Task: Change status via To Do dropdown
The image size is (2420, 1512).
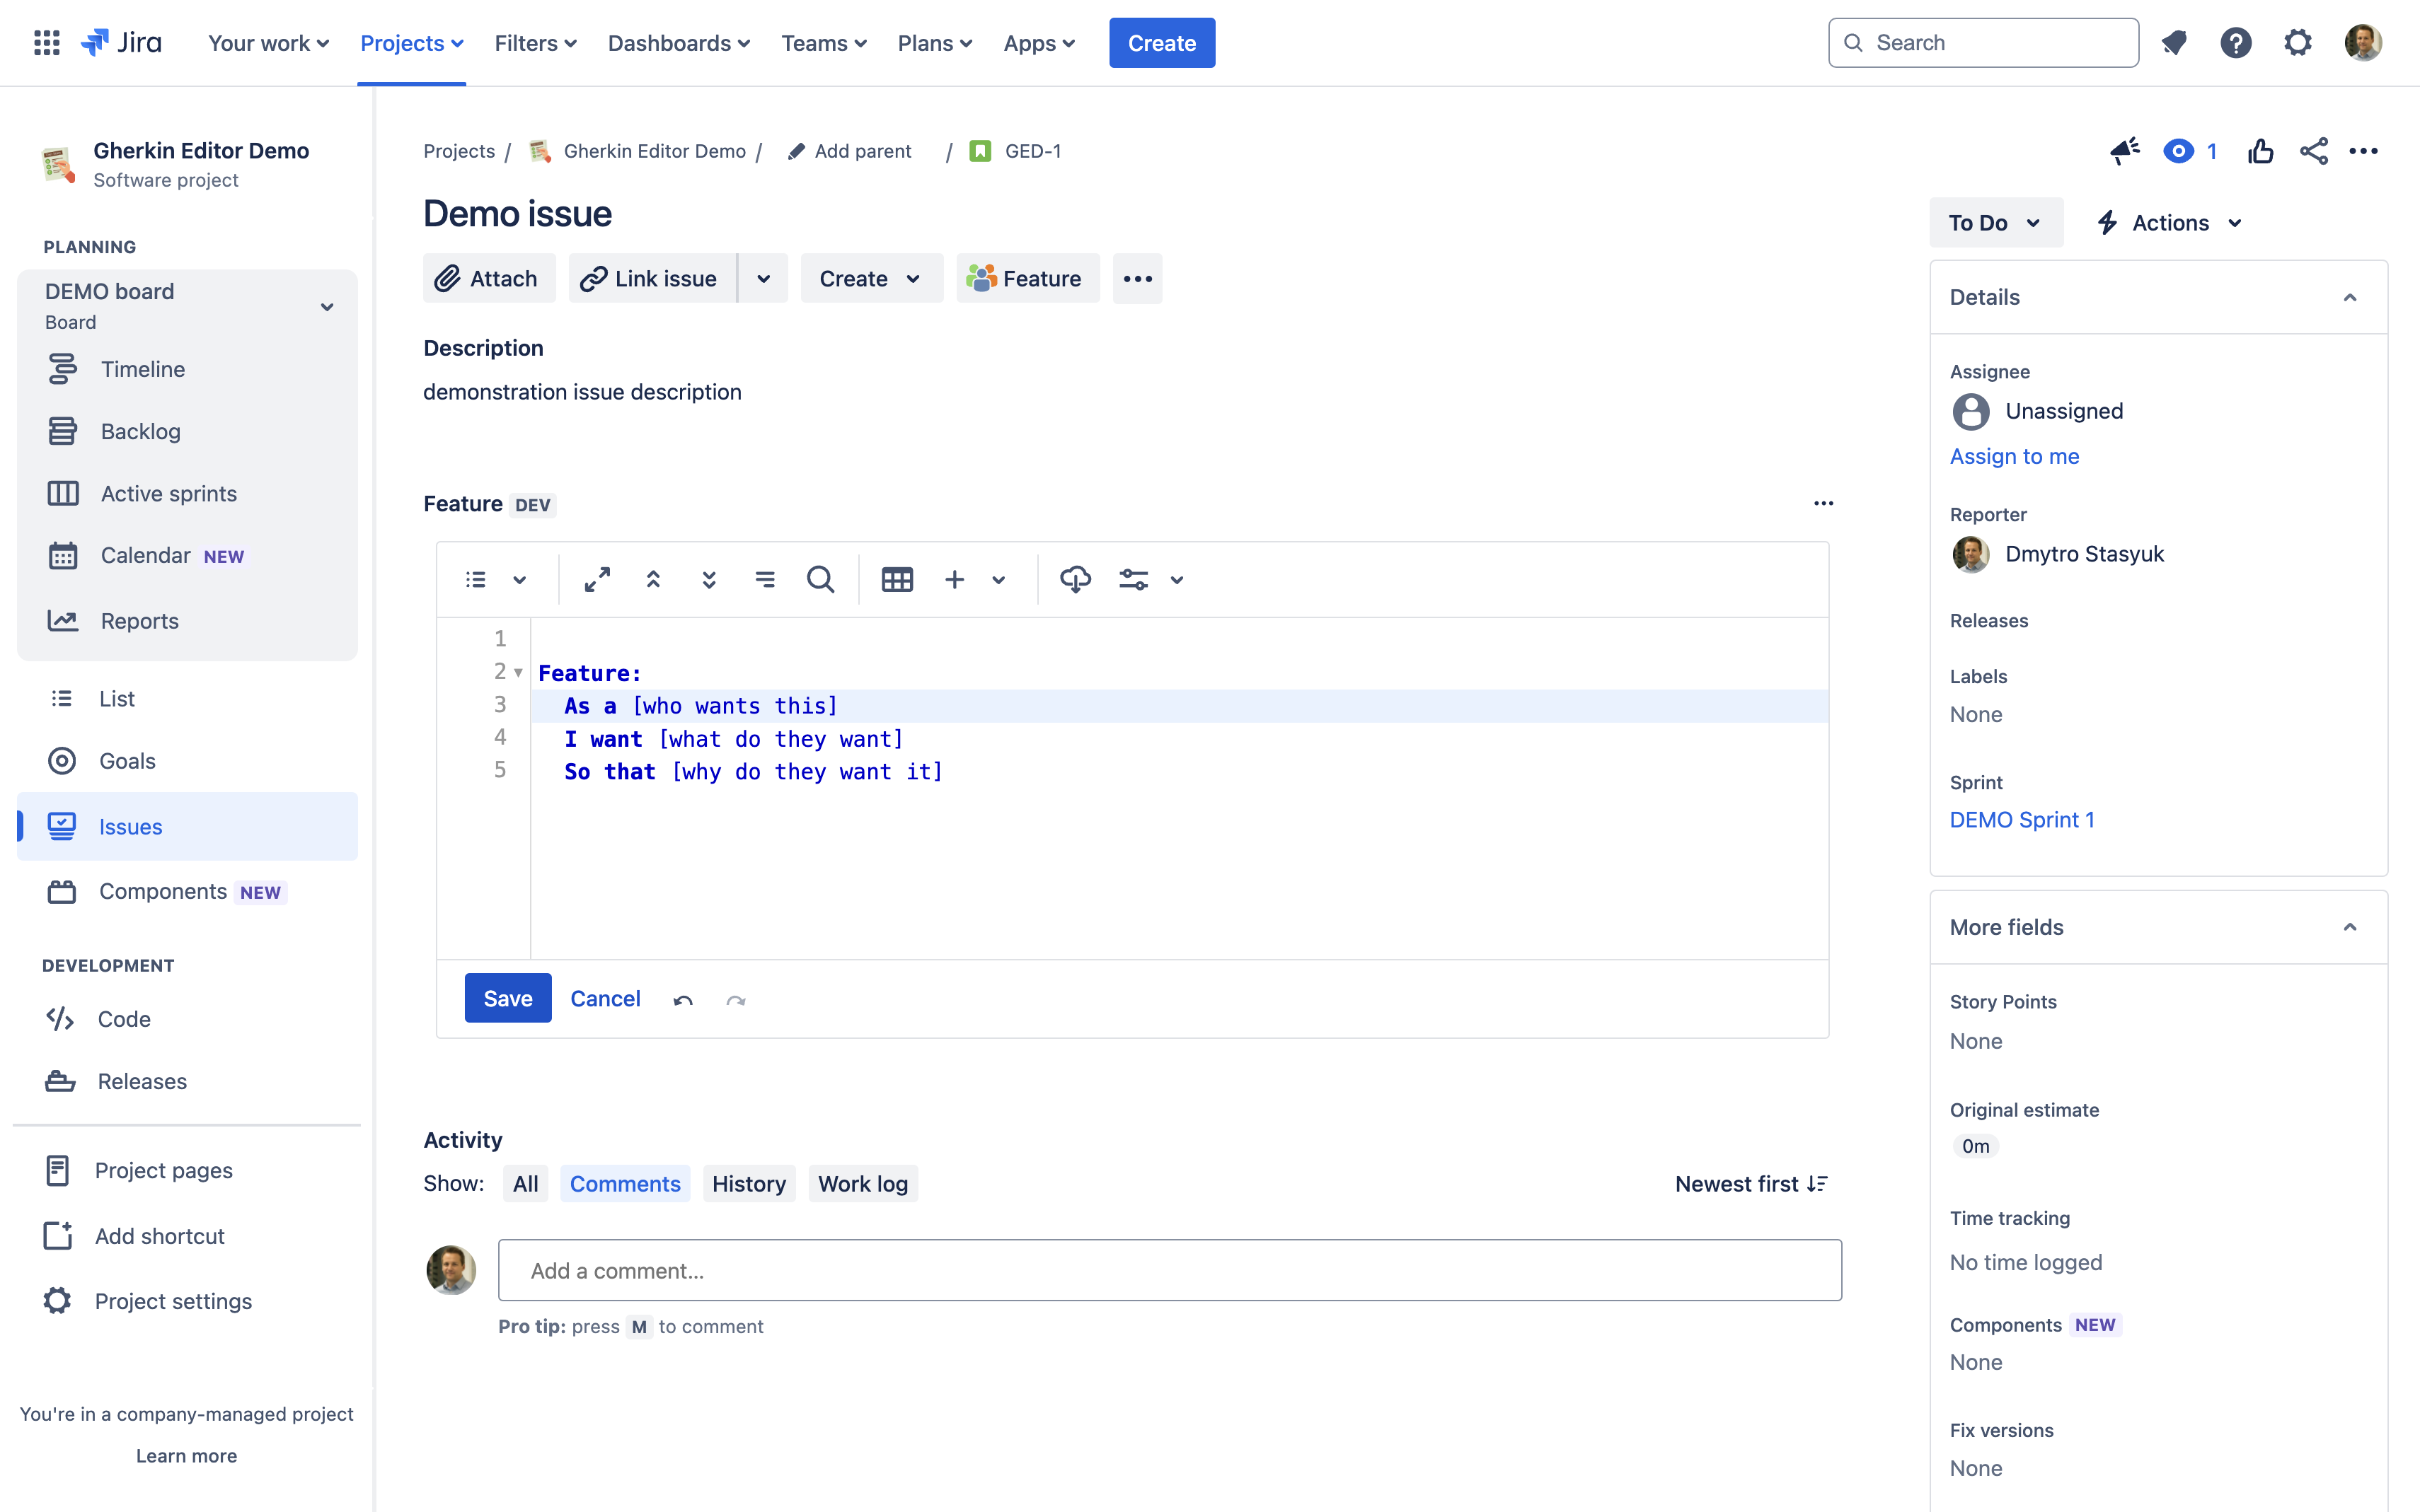Action: pyautogui.click(x=1996, y=222)
